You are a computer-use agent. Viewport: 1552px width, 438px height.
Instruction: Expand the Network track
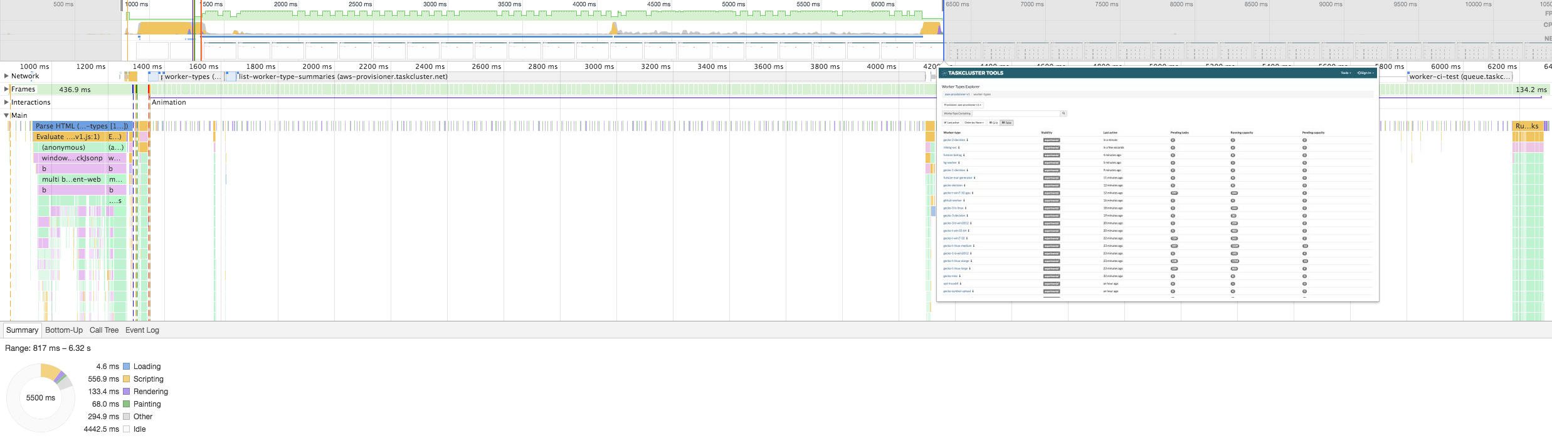tap(6, 76)
